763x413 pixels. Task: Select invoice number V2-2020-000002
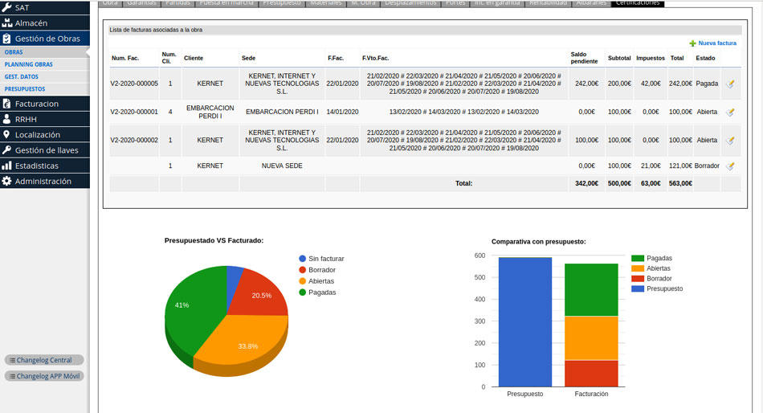pos(134,141)
